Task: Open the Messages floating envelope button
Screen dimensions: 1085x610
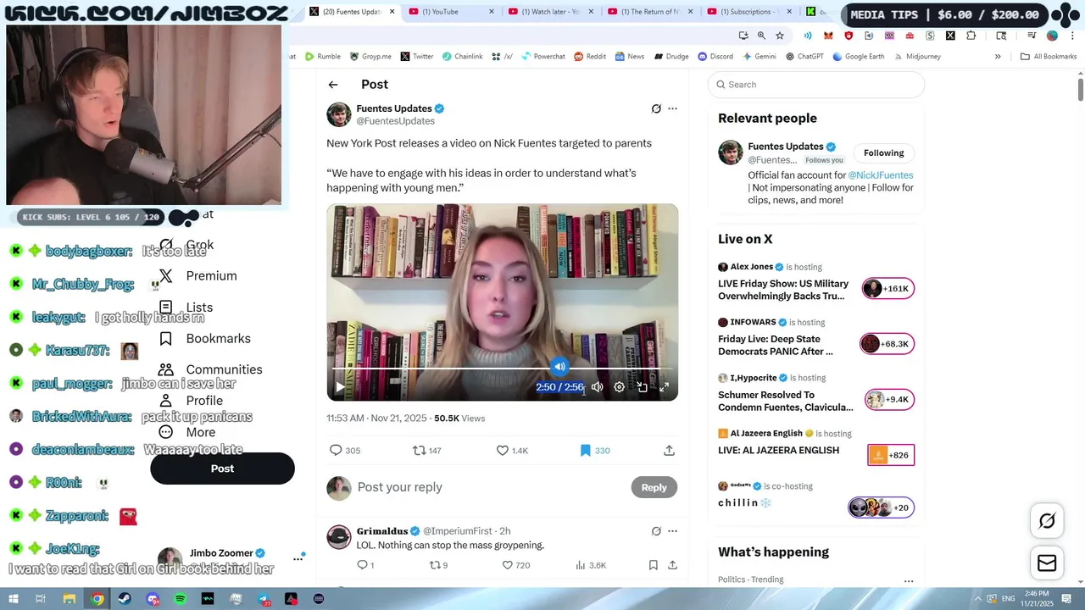Action: pyautogui.click(x=1047, y=563)
